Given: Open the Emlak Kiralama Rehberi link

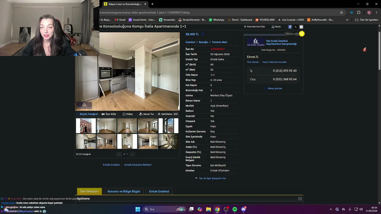Looking at the screenshot, I should pos(138,165).
